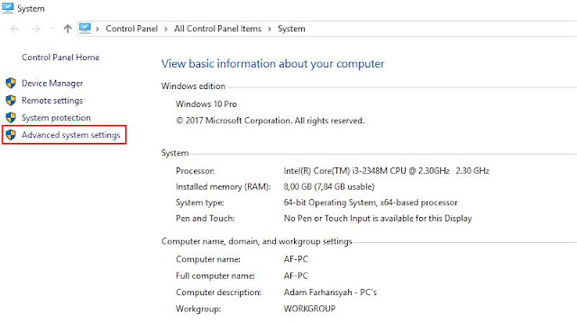The width and height of the screenshot is (577, 324).
Task: Click the Workgroup: label
Action: point(198,309)
